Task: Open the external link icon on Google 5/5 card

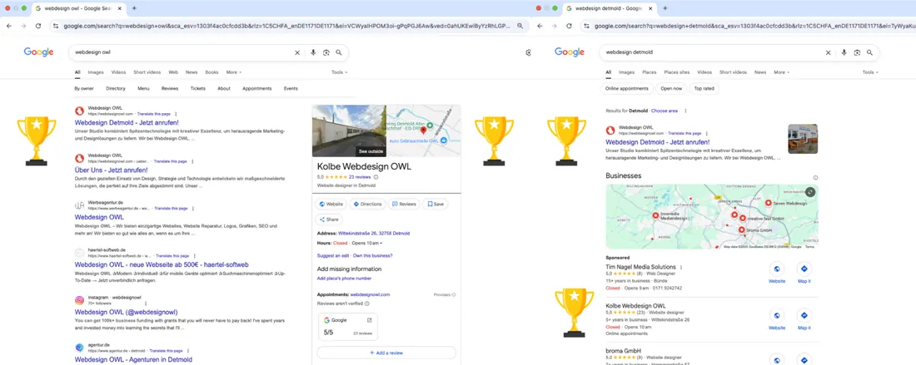Action: click(x=369, y=320)
